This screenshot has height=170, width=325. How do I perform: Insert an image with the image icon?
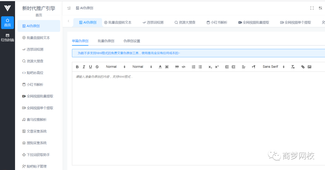309,67
